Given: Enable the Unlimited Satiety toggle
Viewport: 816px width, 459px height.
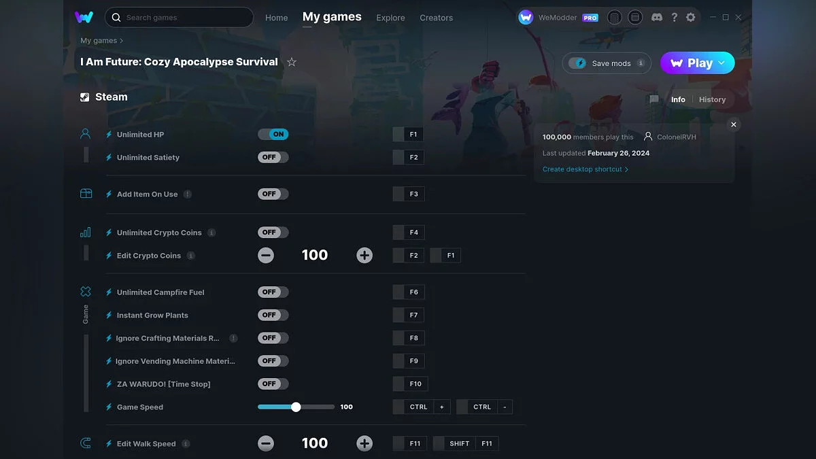Looking at the screenshot, I should 273,158.
